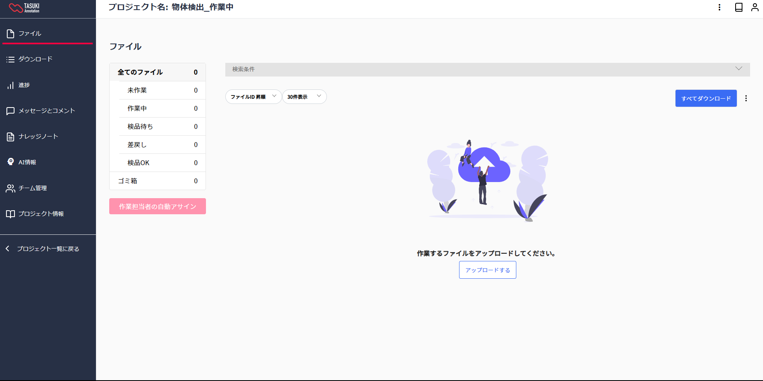763x381 pixels.
Task: Select the 検品OK status filter
Action: pos(162,163)
